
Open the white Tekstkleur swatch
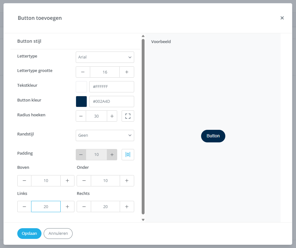pos(81,87)
